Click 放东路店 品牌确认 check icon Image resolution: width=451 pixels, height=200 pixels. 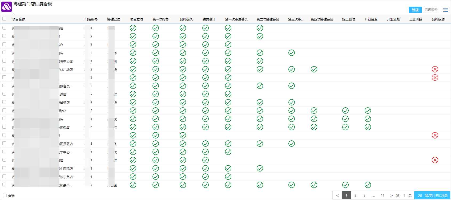[x=183, y=177]
